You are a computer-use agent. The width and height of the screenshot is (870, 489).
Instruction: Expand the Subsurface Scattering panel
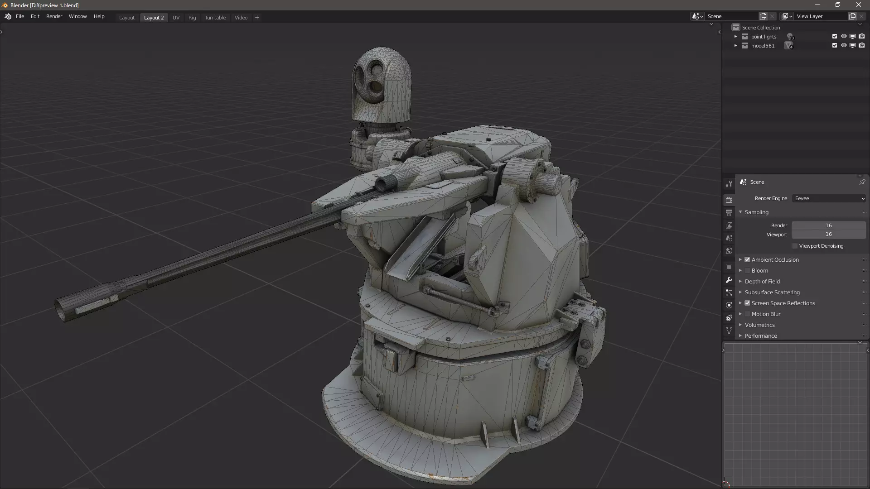pos(740,292)
